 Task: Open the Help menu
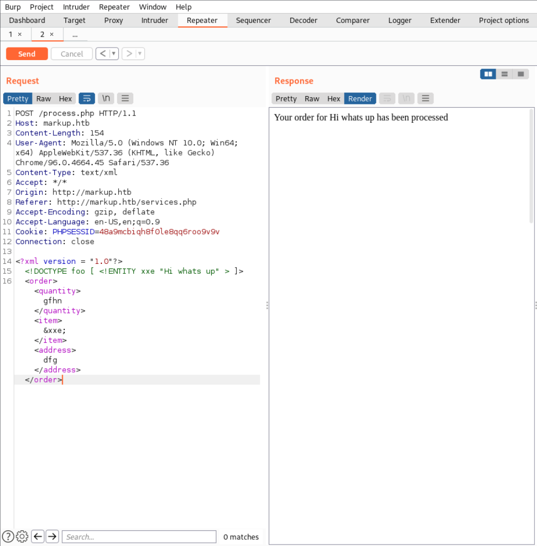click(184, 7)
